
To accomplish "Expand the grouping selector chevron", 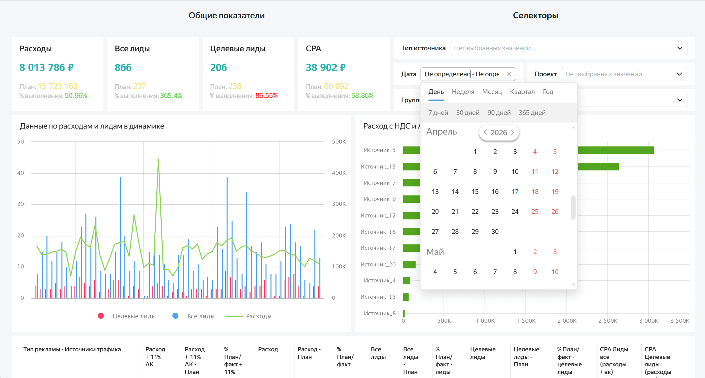I will tap(680, 100).
